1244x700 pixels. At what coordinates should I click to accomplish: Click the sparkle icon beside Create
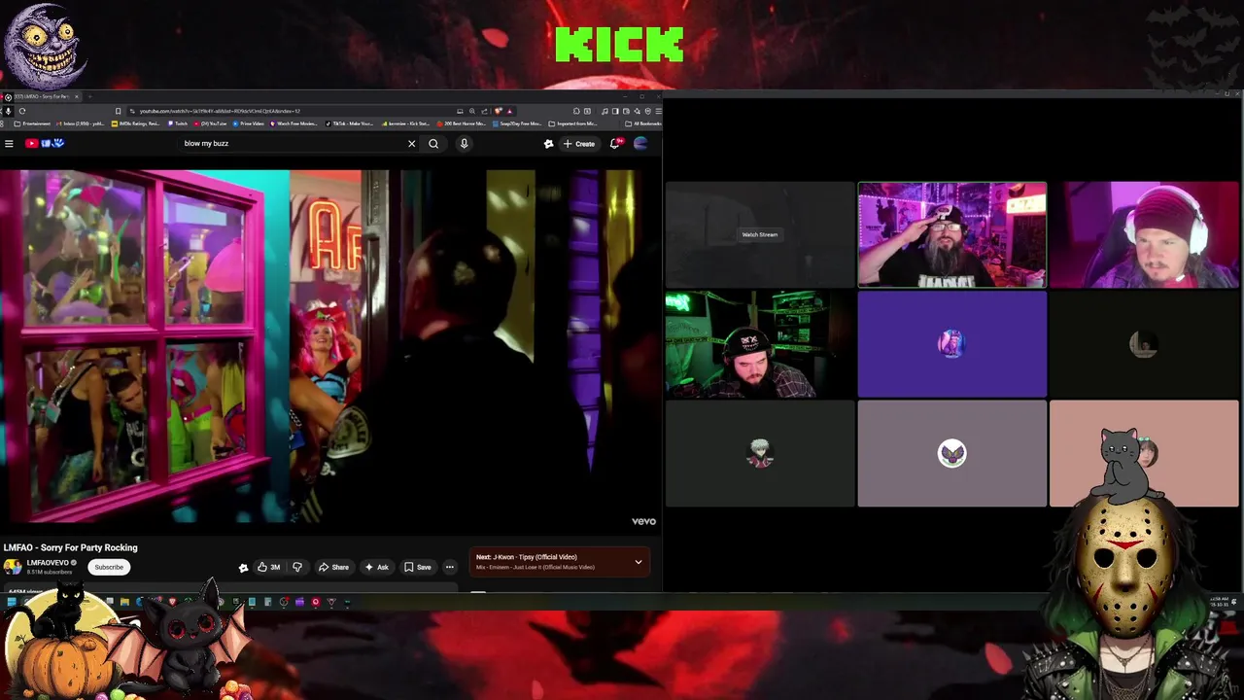point(548,144)
